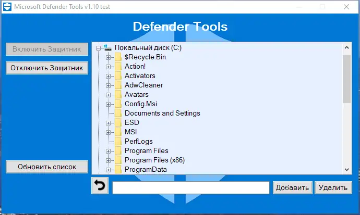The image size is (360, 215).
Task: Click the ESD folder icon
Action: click(118, 123)
